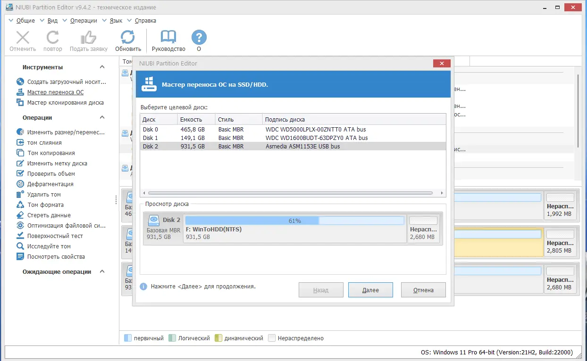
Task: Select the Том копирования copy icon
Action: pos(20,153)
